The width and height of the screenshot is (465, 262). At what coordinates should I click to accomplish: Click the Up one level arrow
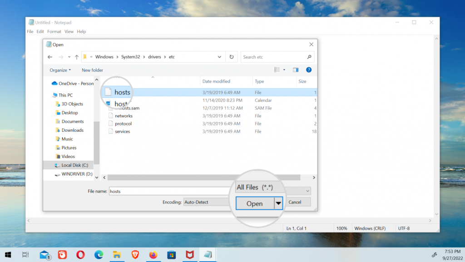point(76,57)
